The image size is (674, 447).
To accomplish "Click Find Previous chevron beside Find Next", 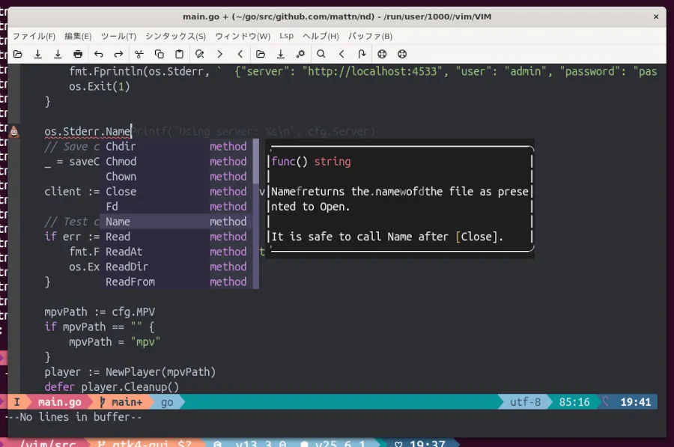I will [x=240, y=54].
